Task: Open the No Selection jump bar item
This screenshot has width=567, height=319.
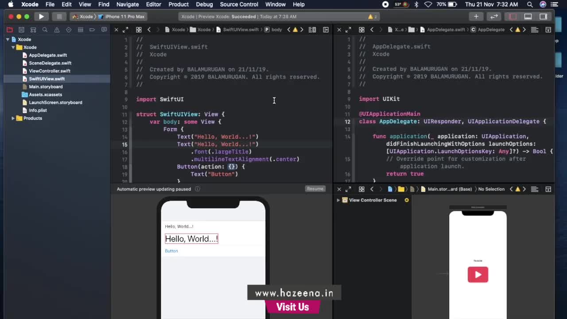Action: tap(491, 189)
